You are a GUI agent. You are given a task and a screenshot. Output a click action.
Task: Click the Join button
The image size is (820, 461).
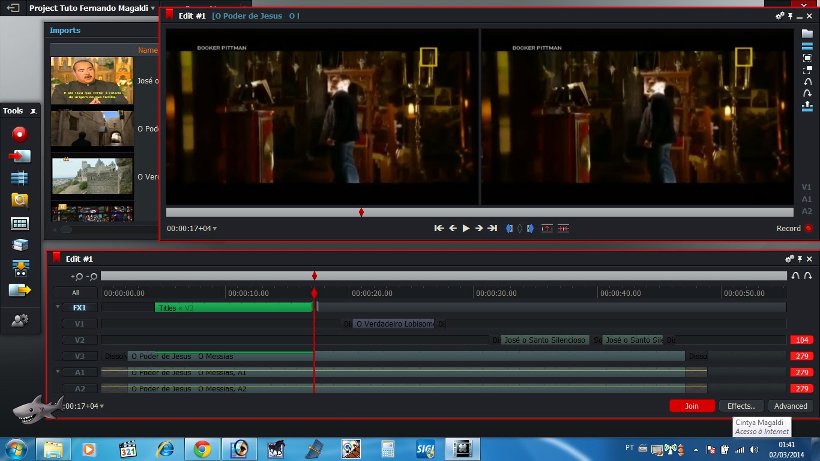pyautogui.click(x=692, y=406)
